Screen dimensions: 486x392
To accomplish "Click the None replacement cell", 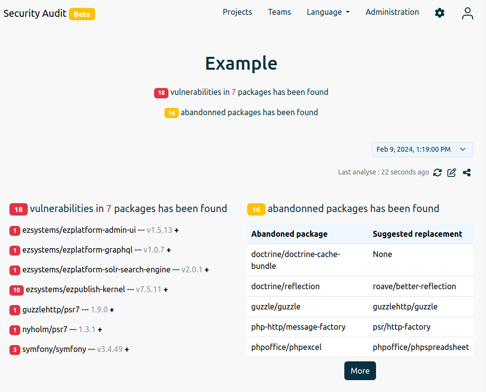I will (421, 260).
